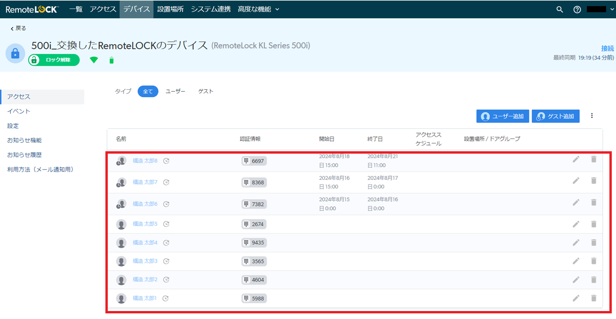Viewport: 616px width, 319px height.
Task: Click the 終了日 column header
Action: 375,139
